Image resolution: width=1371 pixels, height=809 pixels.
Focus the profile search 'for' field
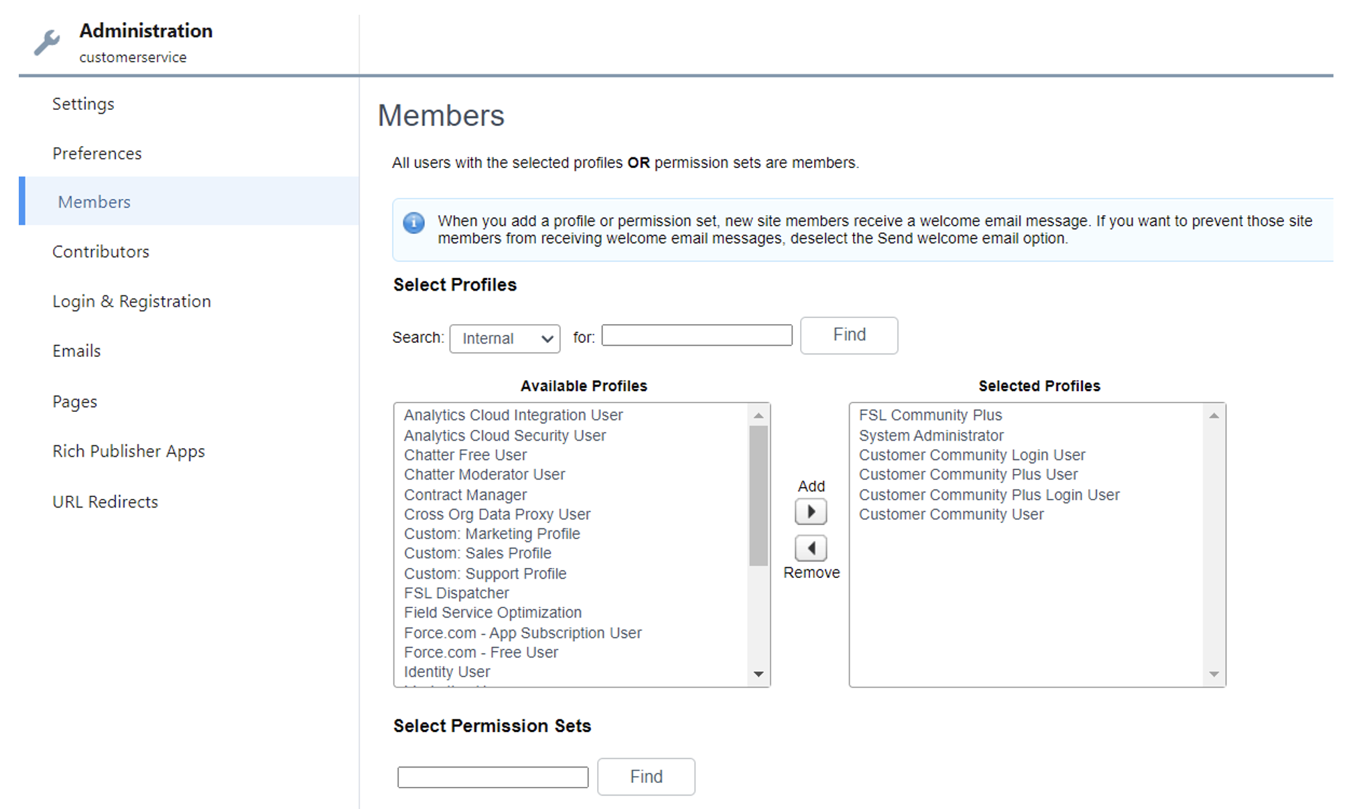[x=696, y=335]
